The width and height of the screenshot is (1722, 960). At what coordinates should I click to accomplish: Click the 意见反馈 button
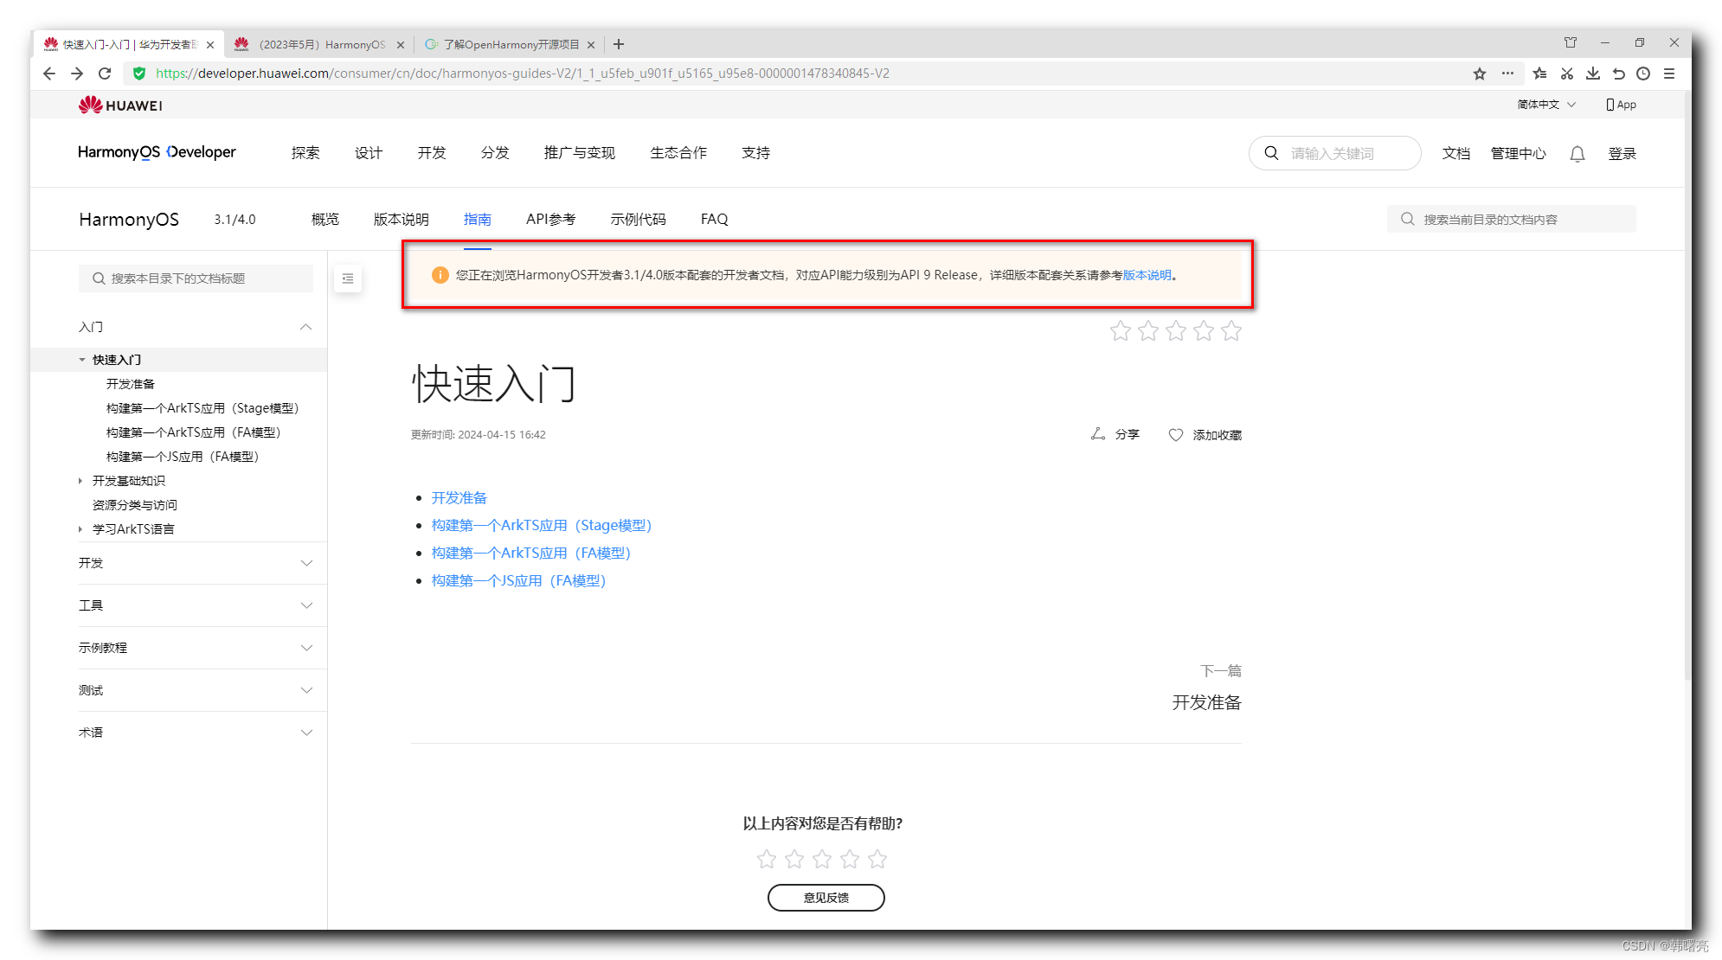826,898
